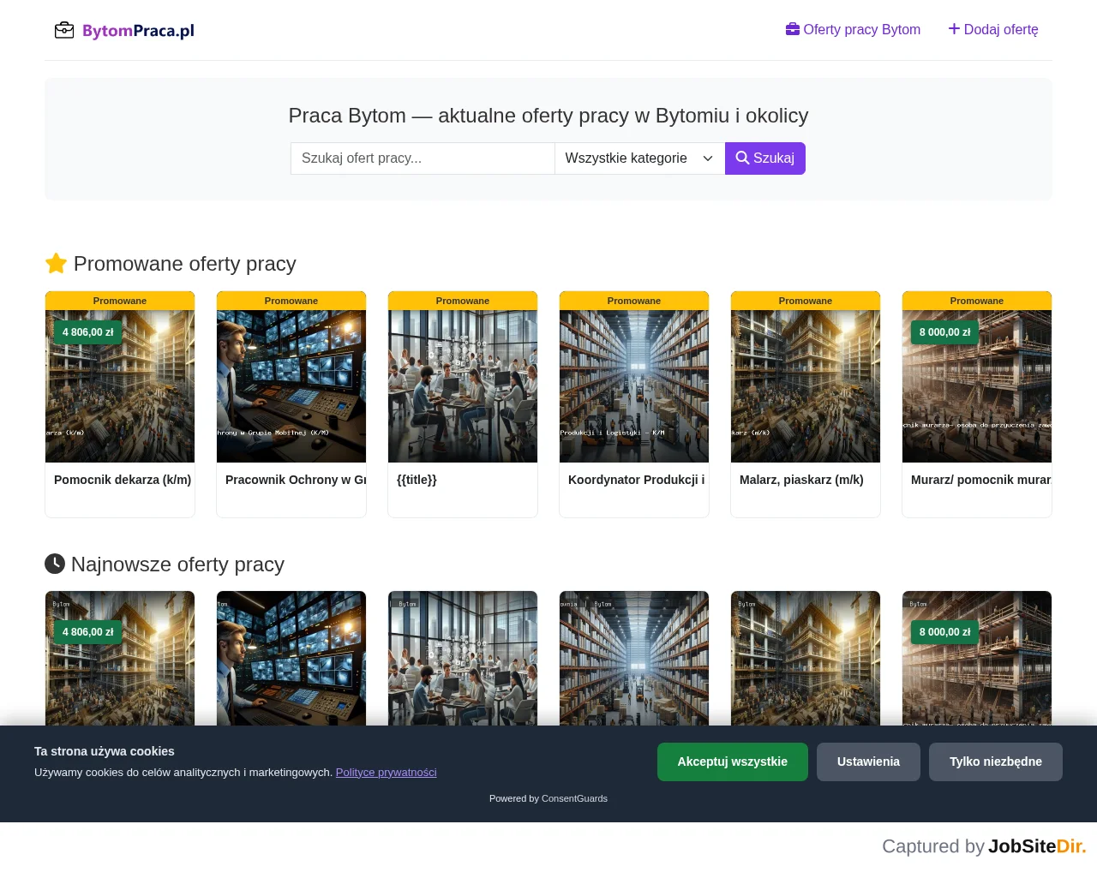This screenshot has height=872, width=1097.
Task: Click promoted Malarz, piaskarz image
Action: (x=806, y=386)
